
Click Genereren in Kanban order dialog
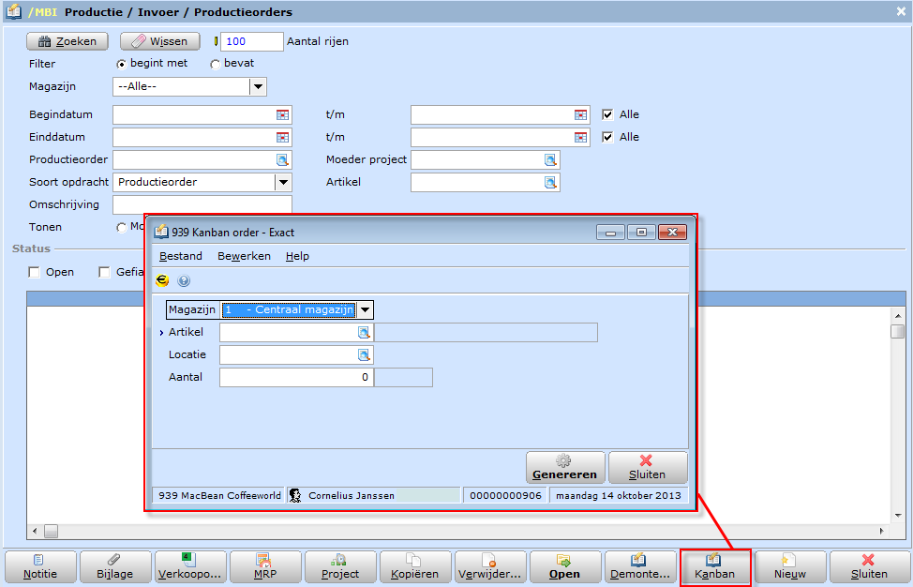(565, 468)
